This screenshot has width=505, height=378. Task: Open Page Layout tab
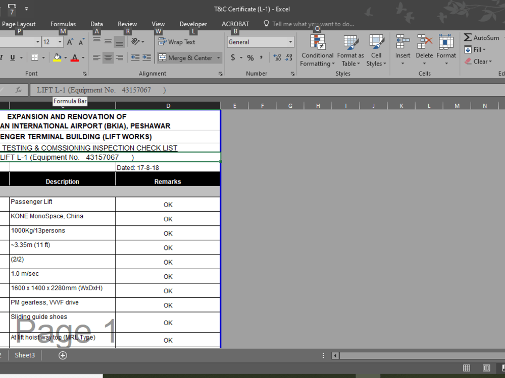[x=19, y=24]
